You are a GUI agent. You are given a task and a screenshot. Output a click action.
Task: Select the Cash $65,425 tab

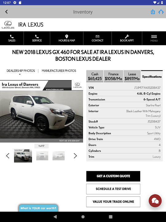[x=95, y=76]
